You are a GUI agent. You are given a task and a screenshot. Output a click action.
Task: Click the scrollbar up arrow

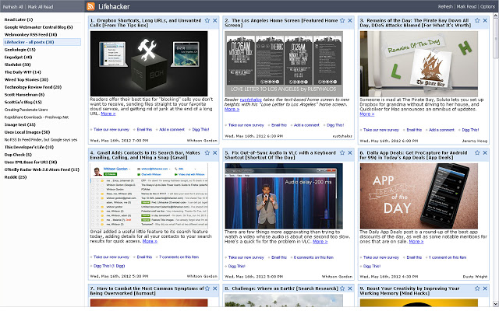[496, 16]
